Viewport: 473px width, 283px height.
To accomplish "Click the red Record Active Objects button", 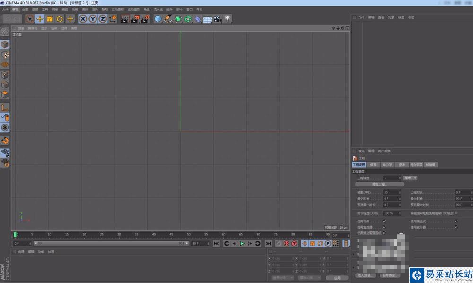I will (286, 243).
